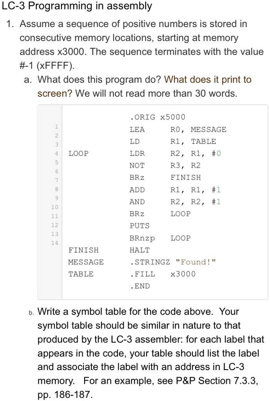Click the FINISH label
This screenshot has width=270, height=401.
click(83, 250)
